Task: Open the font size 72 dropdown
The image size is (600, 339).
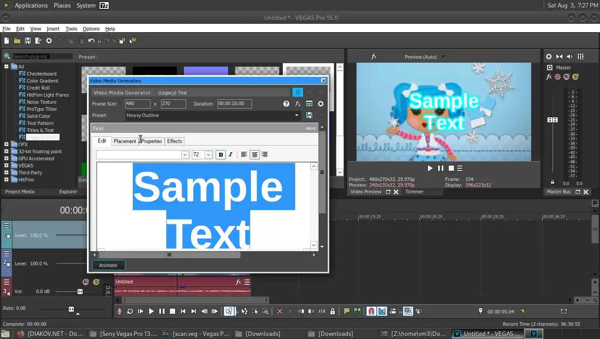Action: [208, 155]
